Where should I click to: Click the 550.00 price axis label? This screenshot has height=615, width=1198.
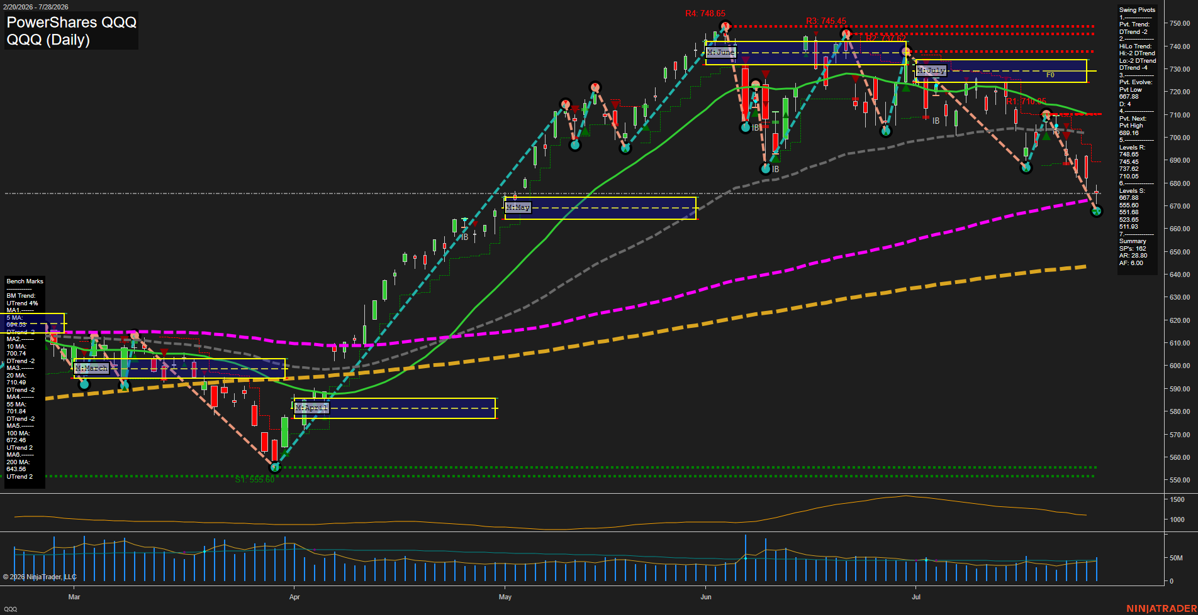(x=1180, y=480)
